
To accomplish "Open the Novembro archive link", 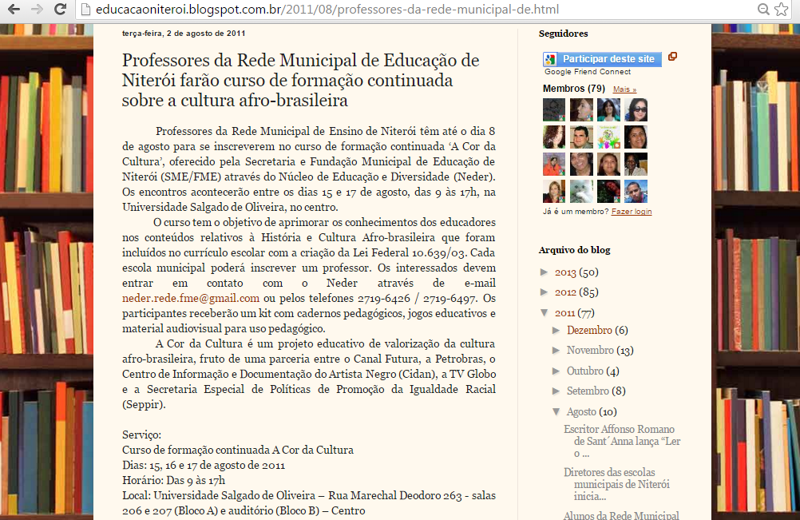I will (x=590, y=350).
